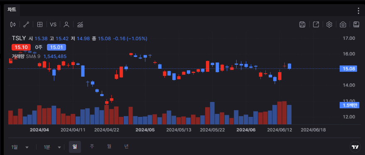Screen dimensions: 365x155
Task: Open the three-dot more options menu
Action: [x=358, y=11]
